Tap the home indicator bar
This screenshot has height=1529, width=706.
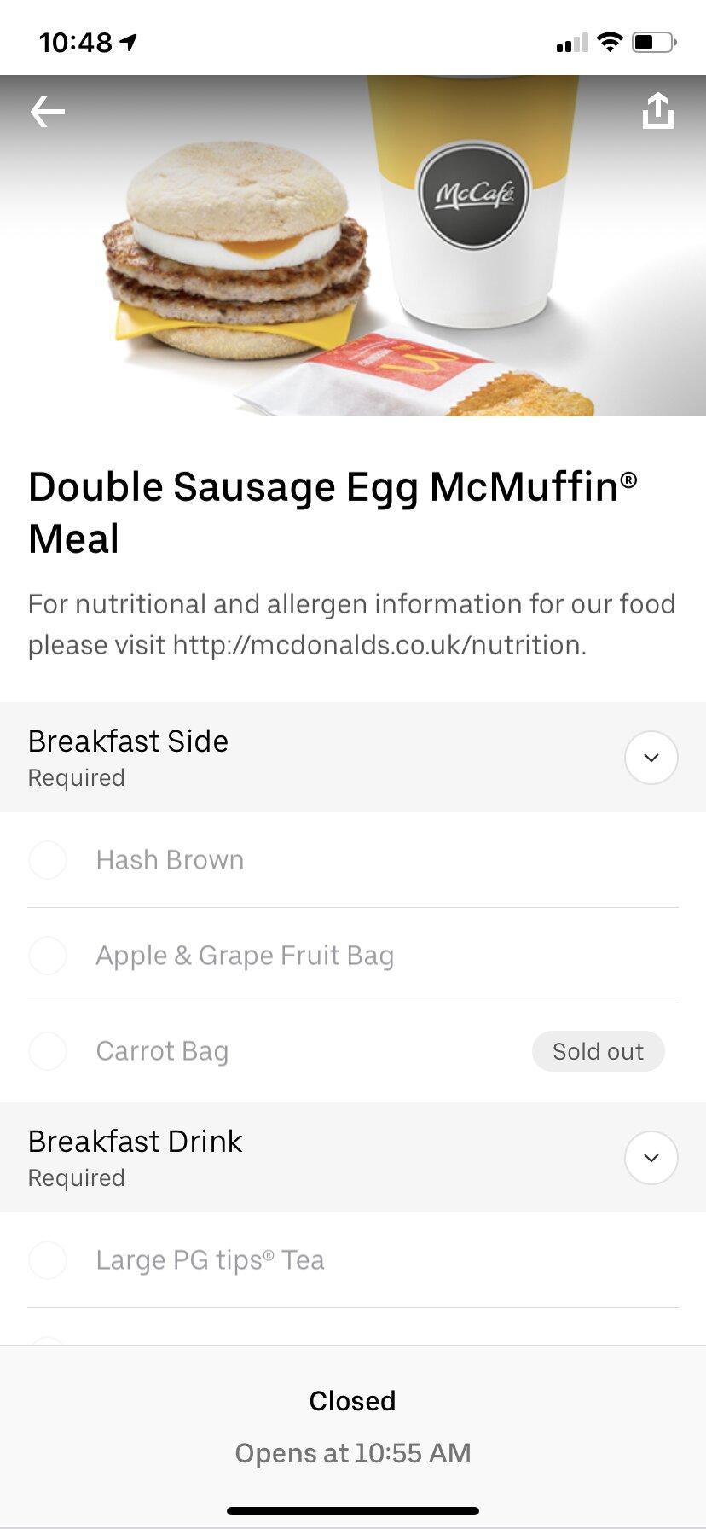pyautogui.click(x=353, y=1511)
